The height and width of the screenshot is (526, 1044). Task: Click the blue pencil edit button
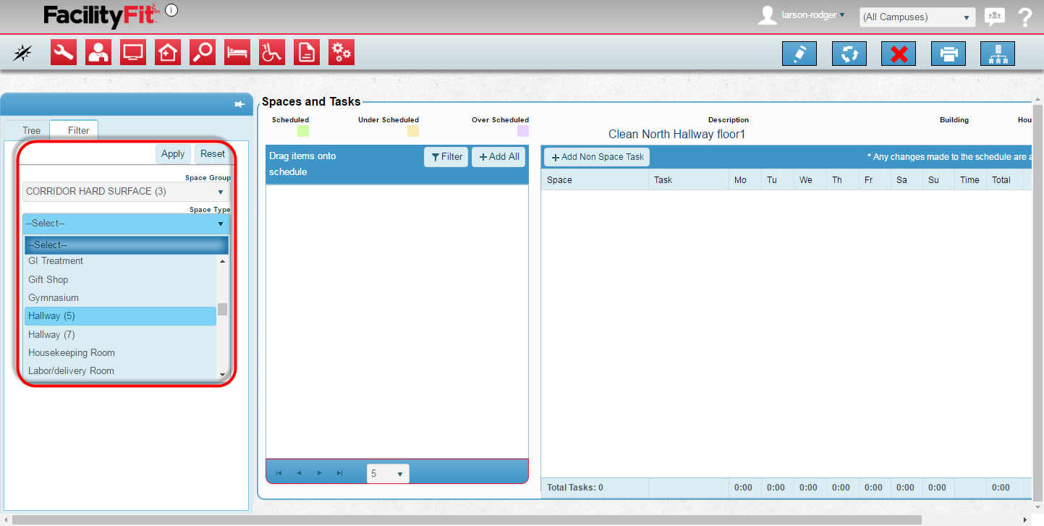(x=799, y=54)
